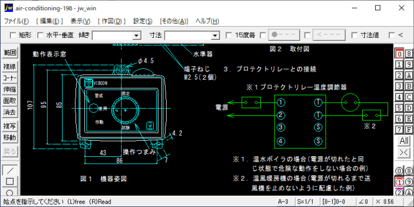Click the ●--- endpoint button
The image size is (414, 207).
point(284,35)
